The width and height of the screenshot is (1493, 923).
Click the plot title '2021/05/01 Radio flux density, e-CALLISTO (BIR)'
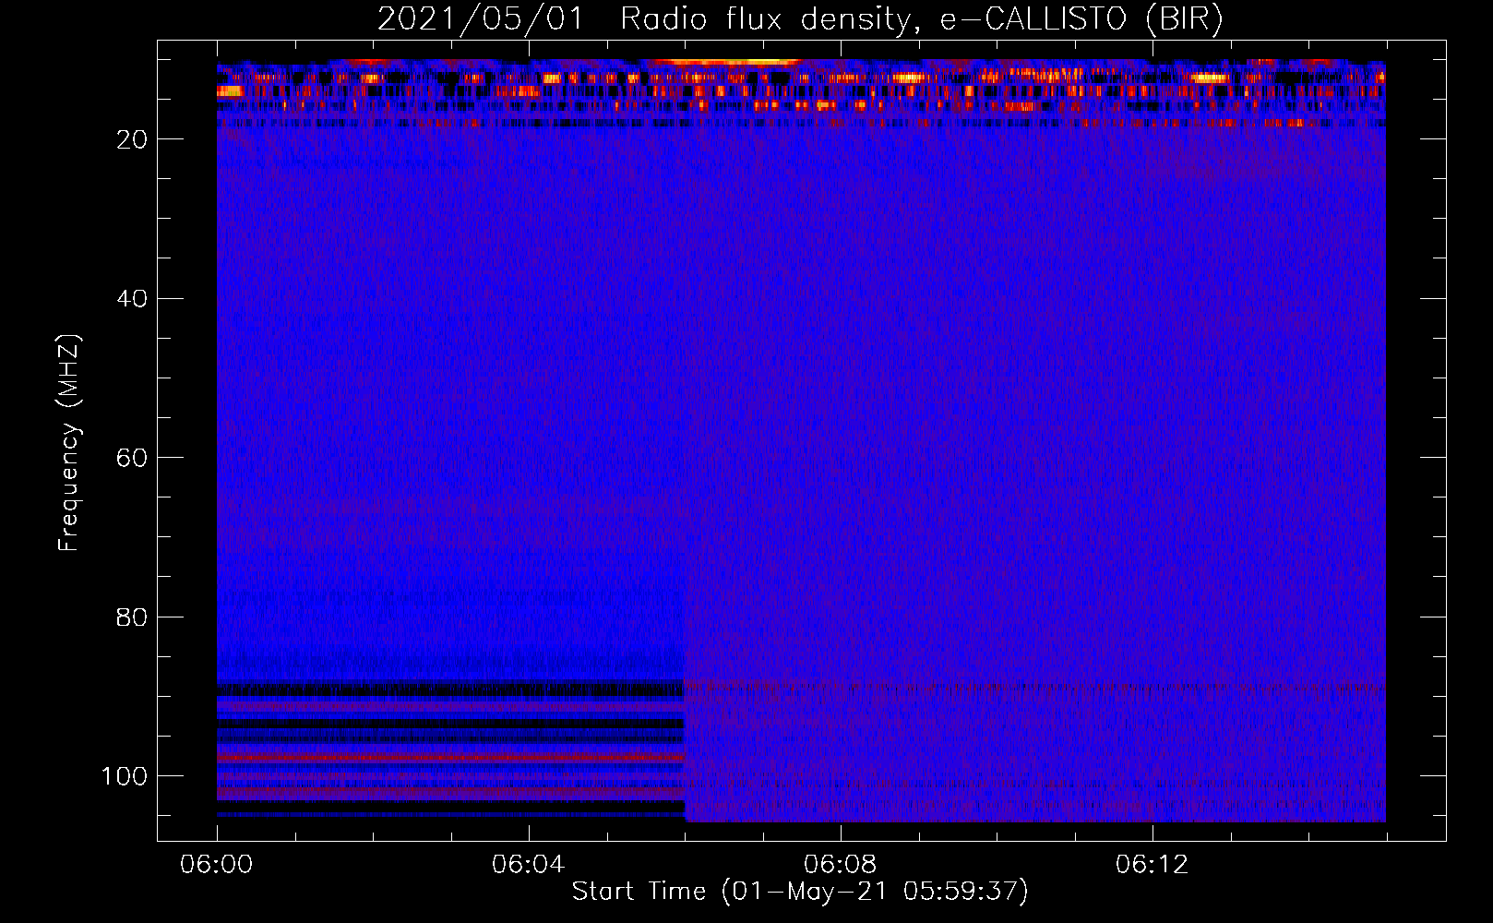pyautogui.click(x=800, y=19)
